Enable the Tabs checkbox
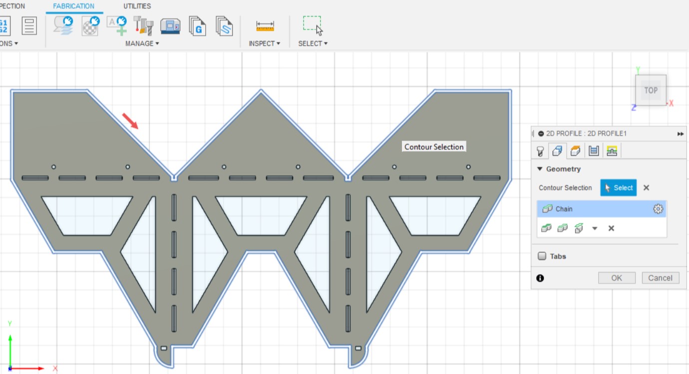Screen dimensions: 689x374 click(543, 256)
